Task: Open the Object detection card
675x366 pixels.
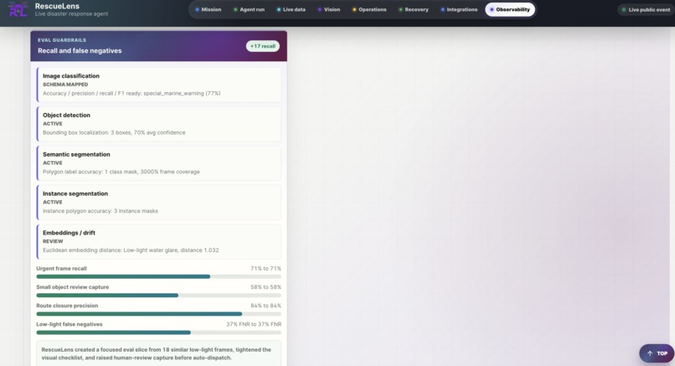Action: click(159, 124)
